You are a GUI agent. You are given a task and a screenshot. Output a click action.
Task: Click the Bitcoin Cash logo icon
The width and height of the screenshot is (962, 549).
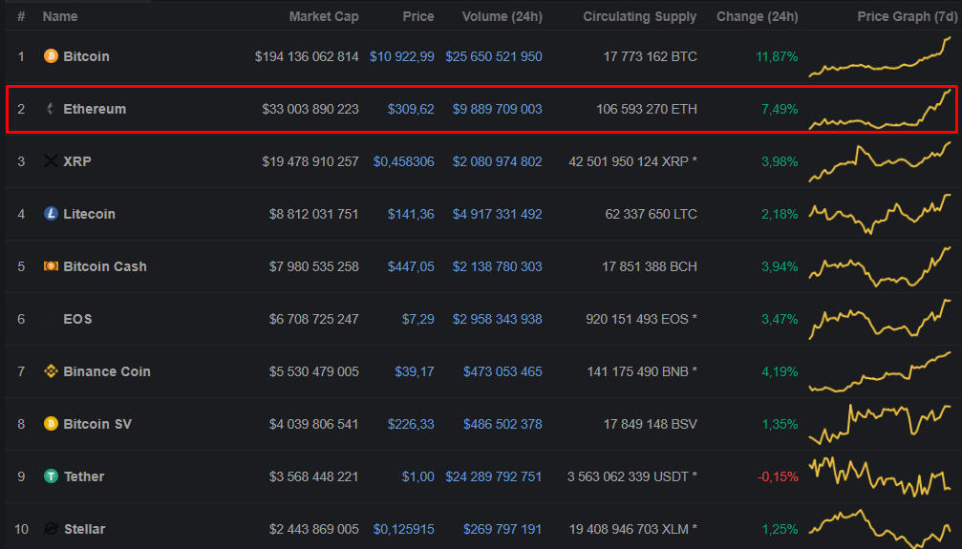click(51, 266)
